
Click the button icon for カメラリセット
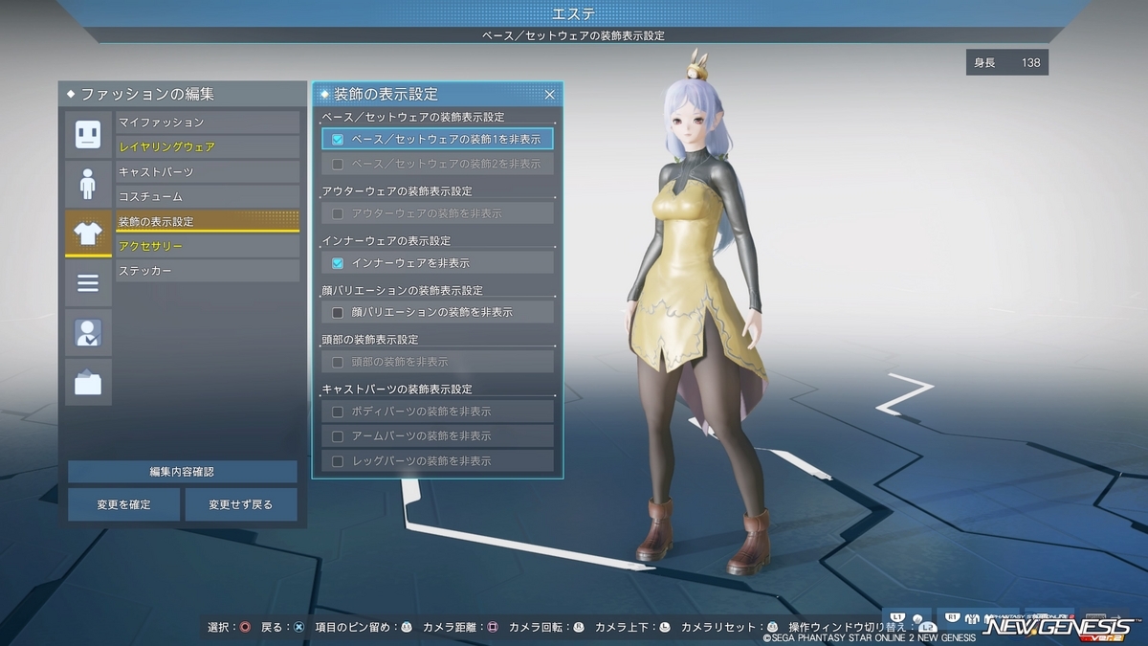tap(773, 627)
